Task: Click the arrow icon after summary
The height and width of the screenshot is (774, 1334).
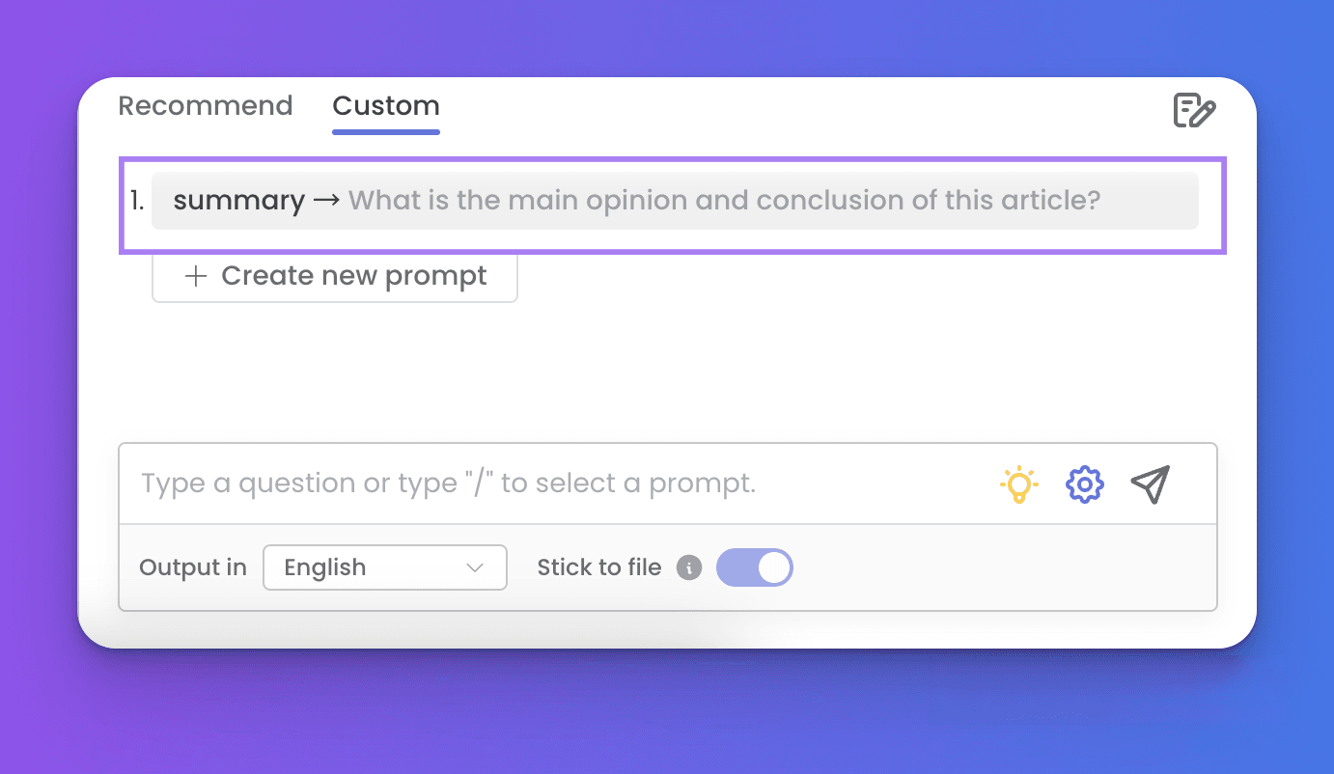Action: click(x=326, y=201)
